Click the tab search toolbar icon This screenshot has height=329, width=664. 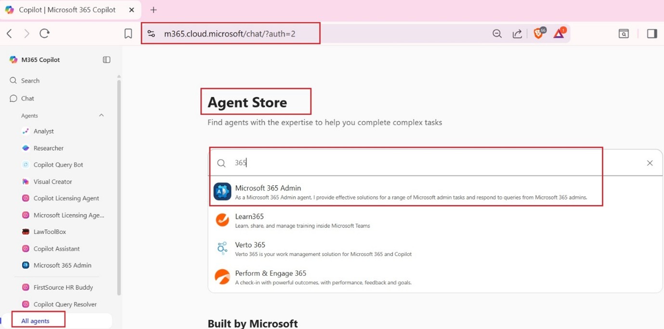pyautogui.click(x=624, y=34)
